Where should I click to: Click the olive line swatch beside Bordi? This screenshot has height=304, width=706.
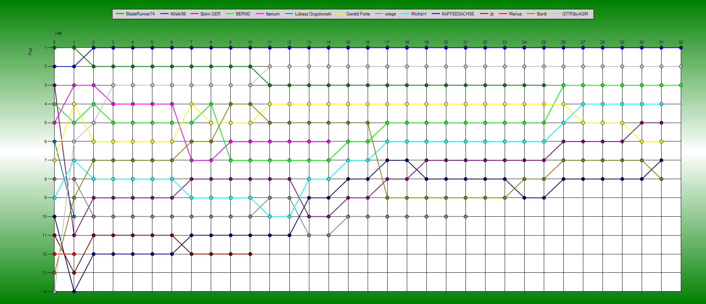[x=531, y=14]
